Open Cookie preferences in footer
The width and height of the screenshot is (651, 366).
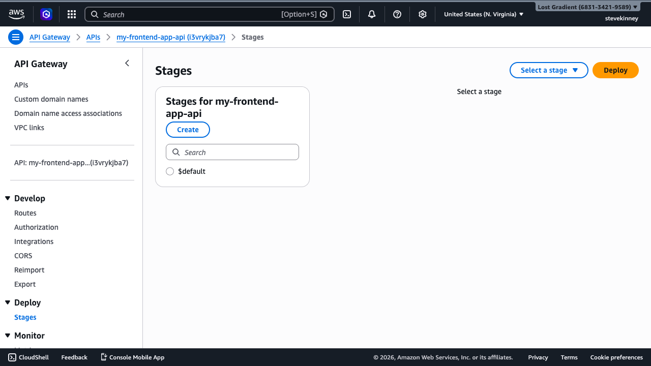point(616,357)
